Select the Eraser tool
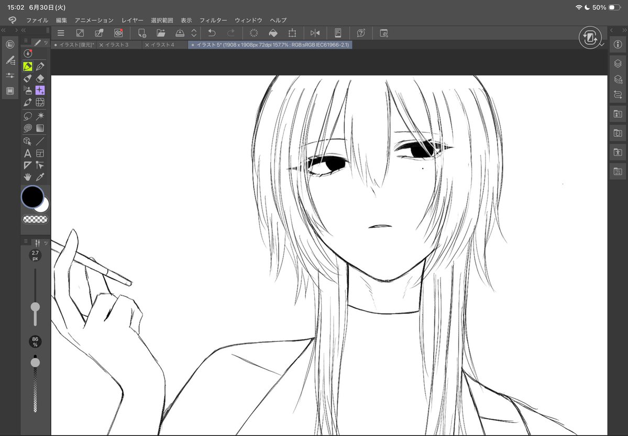Image resolution: width=628 pixels, height=436 pixels. click(40, 78)
